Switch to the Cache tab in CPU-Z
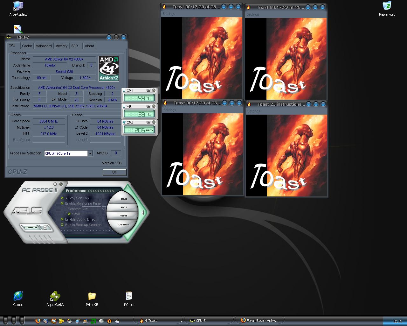The width and height of the screenshot is (407, 326). click(x=27, y=46)
